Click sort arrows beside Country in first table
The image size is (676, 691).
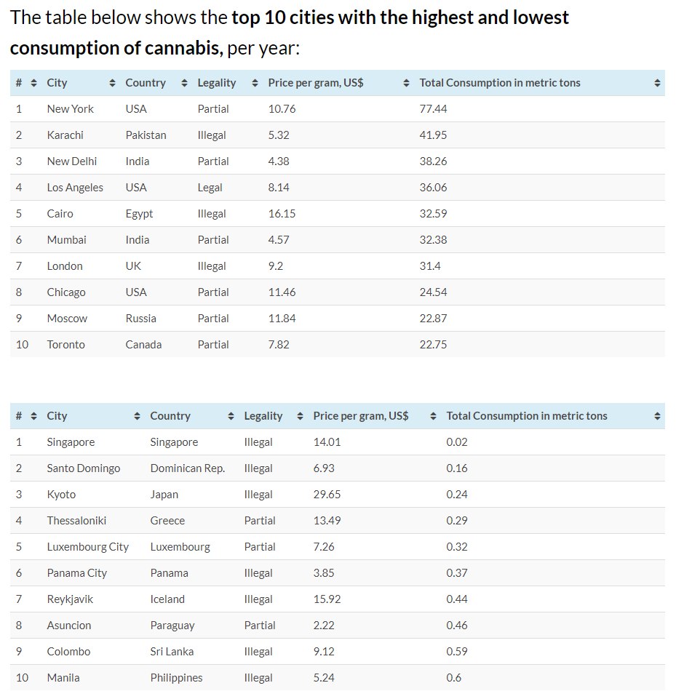[184, 83]
